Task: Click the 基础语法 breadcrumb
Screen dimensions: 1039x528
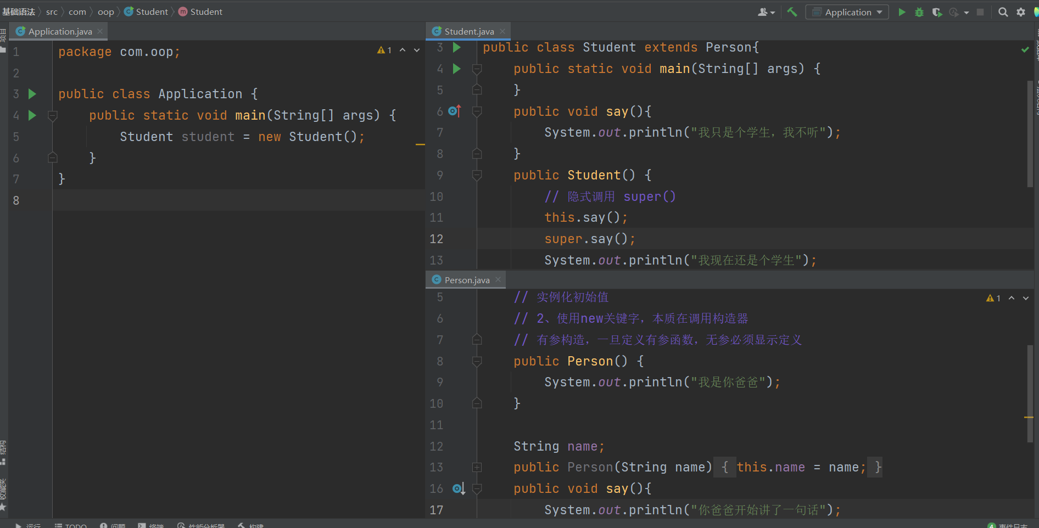Action: point(19,12)
